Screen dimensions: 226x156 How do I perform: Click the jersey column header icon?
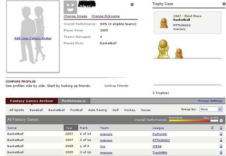click(212, 128)
